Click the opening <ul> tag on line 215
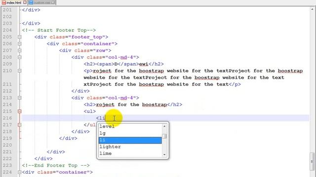The image size is (316, 177). click(x=90, y=112)
